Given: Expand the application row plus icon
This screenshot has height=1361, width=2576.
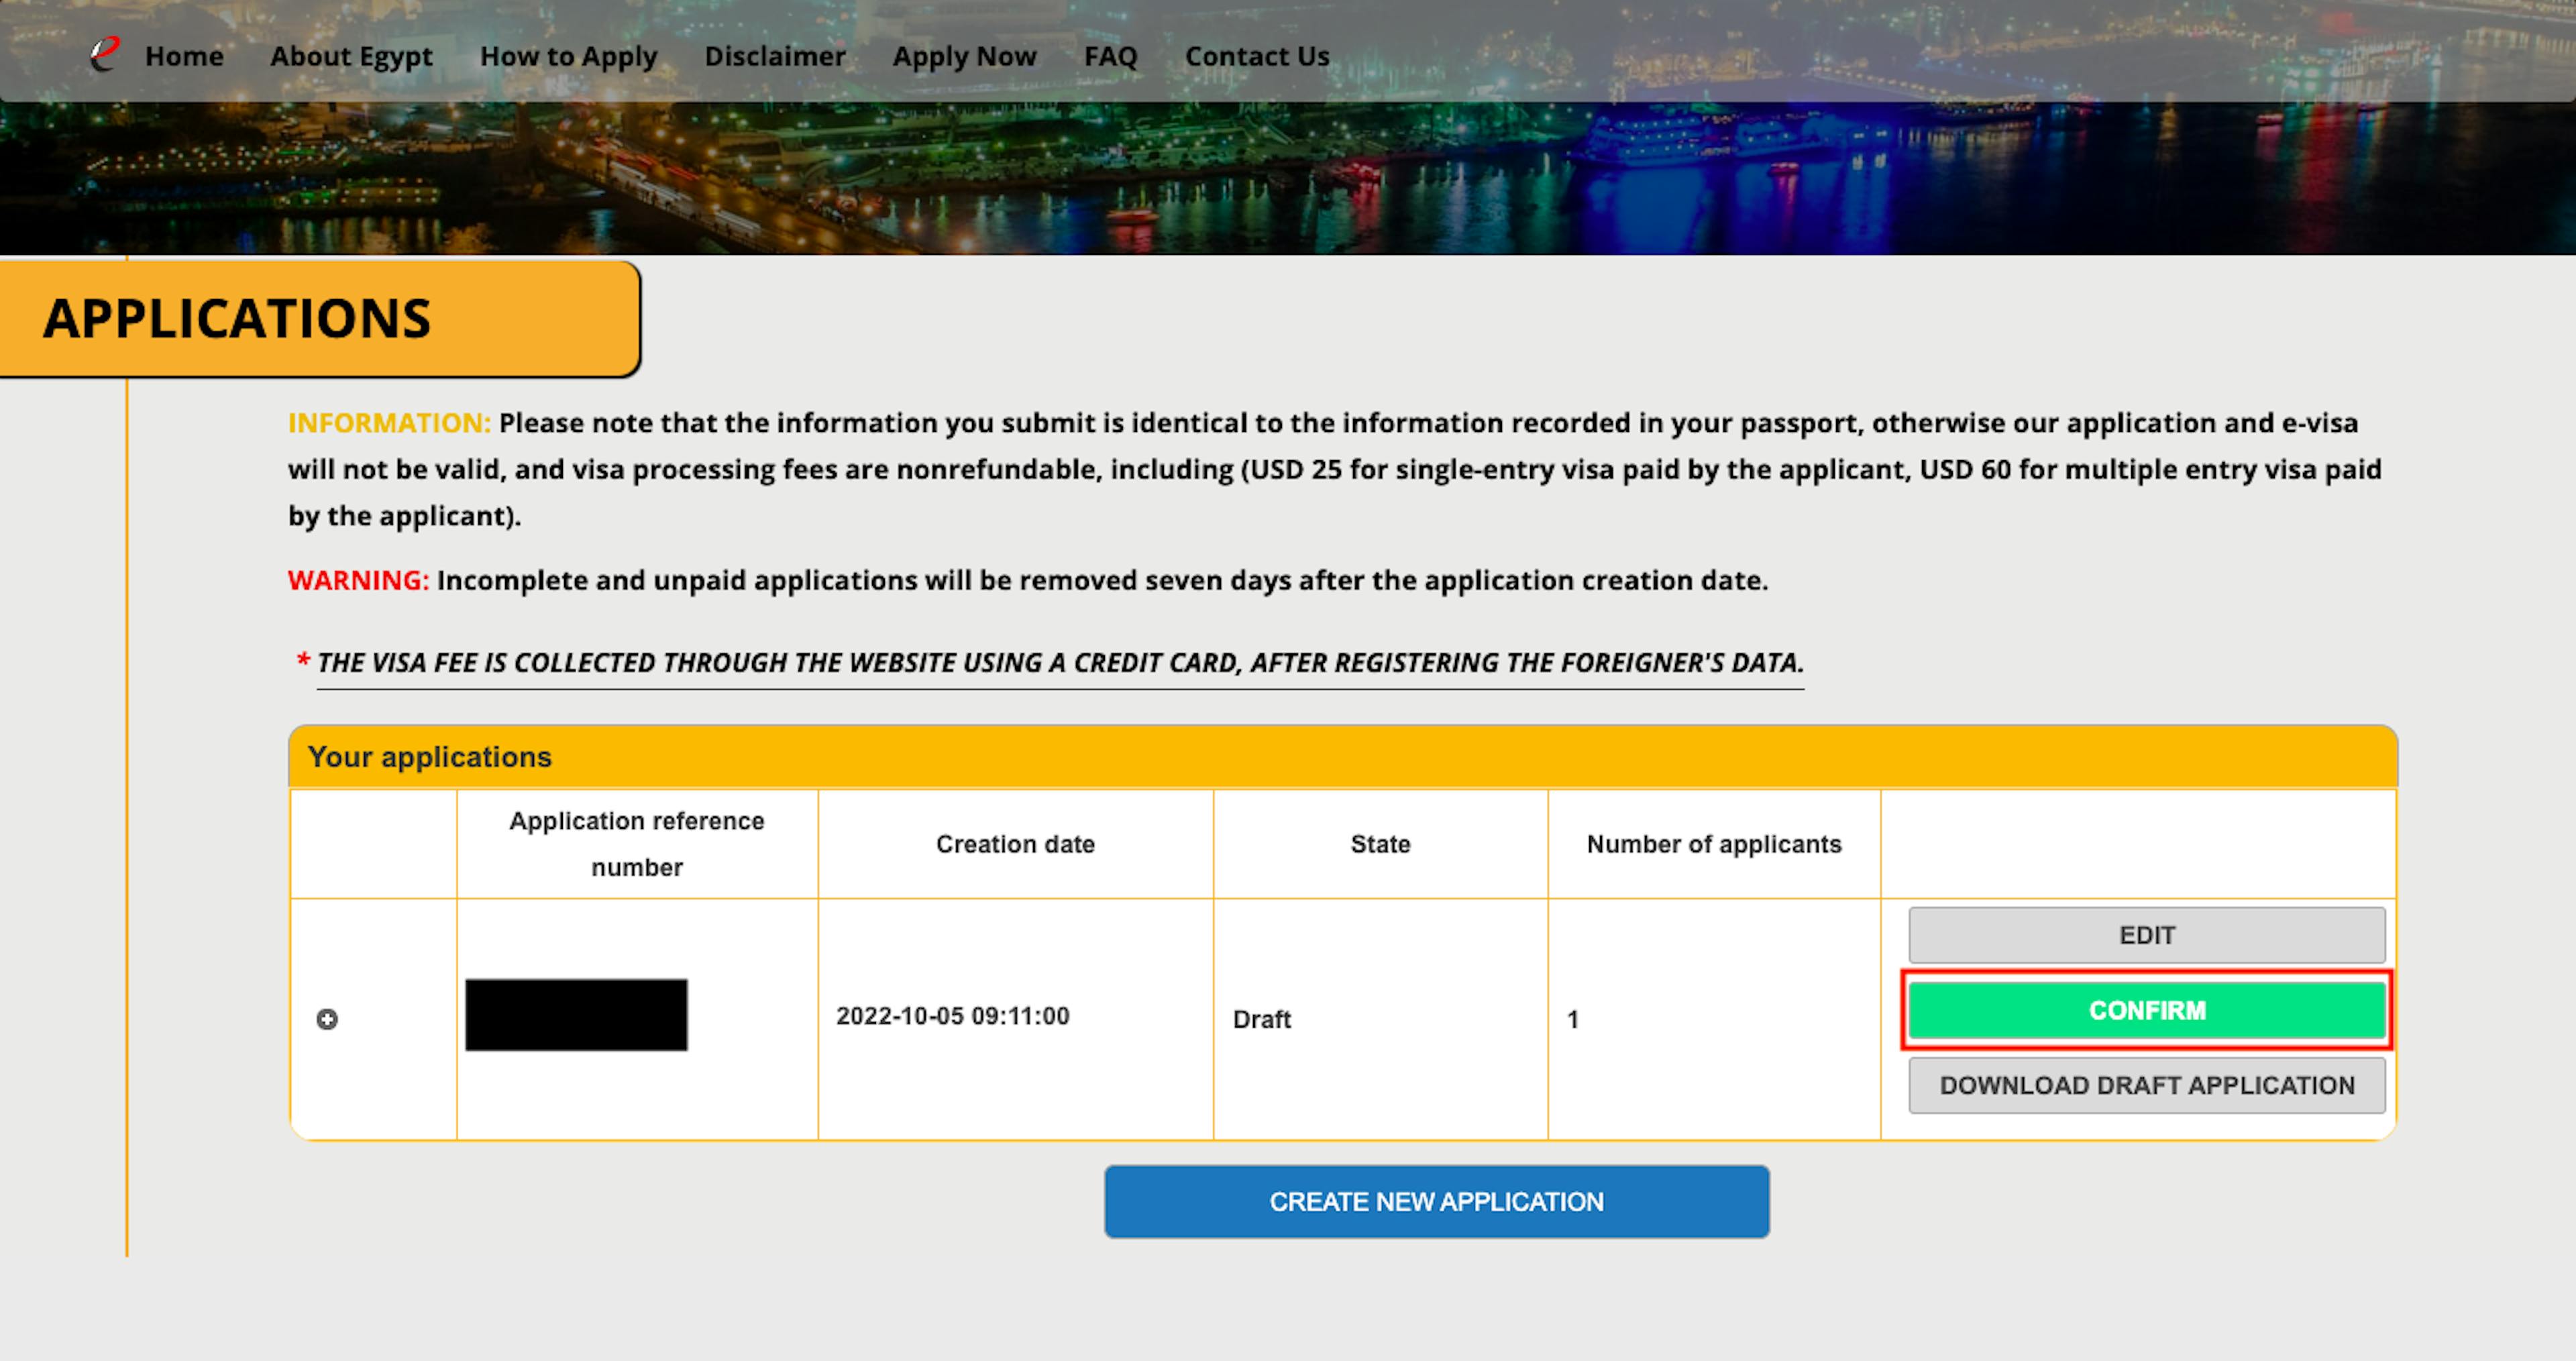Looking at the screenshot, I should pyautogui.click(x=327, y=1019).
